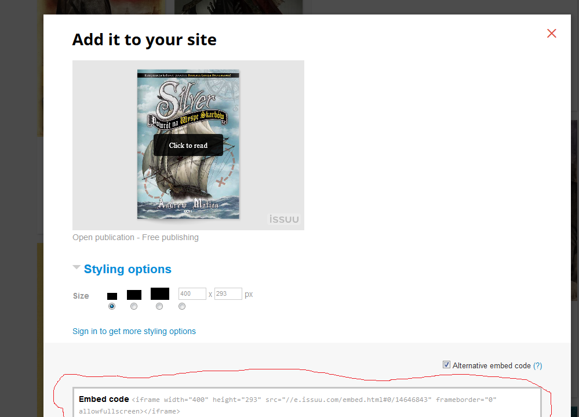Click the height field showing 293

point(228,293)
